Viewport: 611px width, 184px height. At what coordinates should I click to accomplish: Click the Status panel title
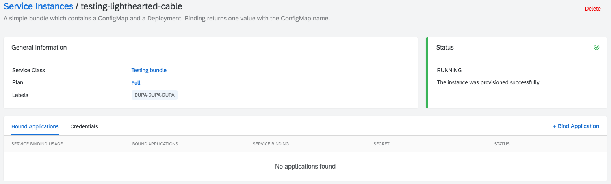445,47
